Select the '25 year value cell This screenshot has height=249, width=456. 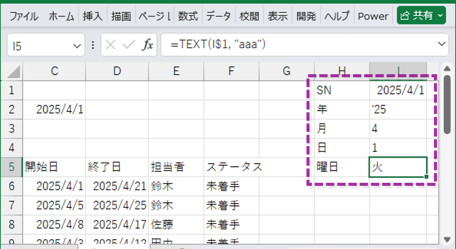click(x=398, y=109)
